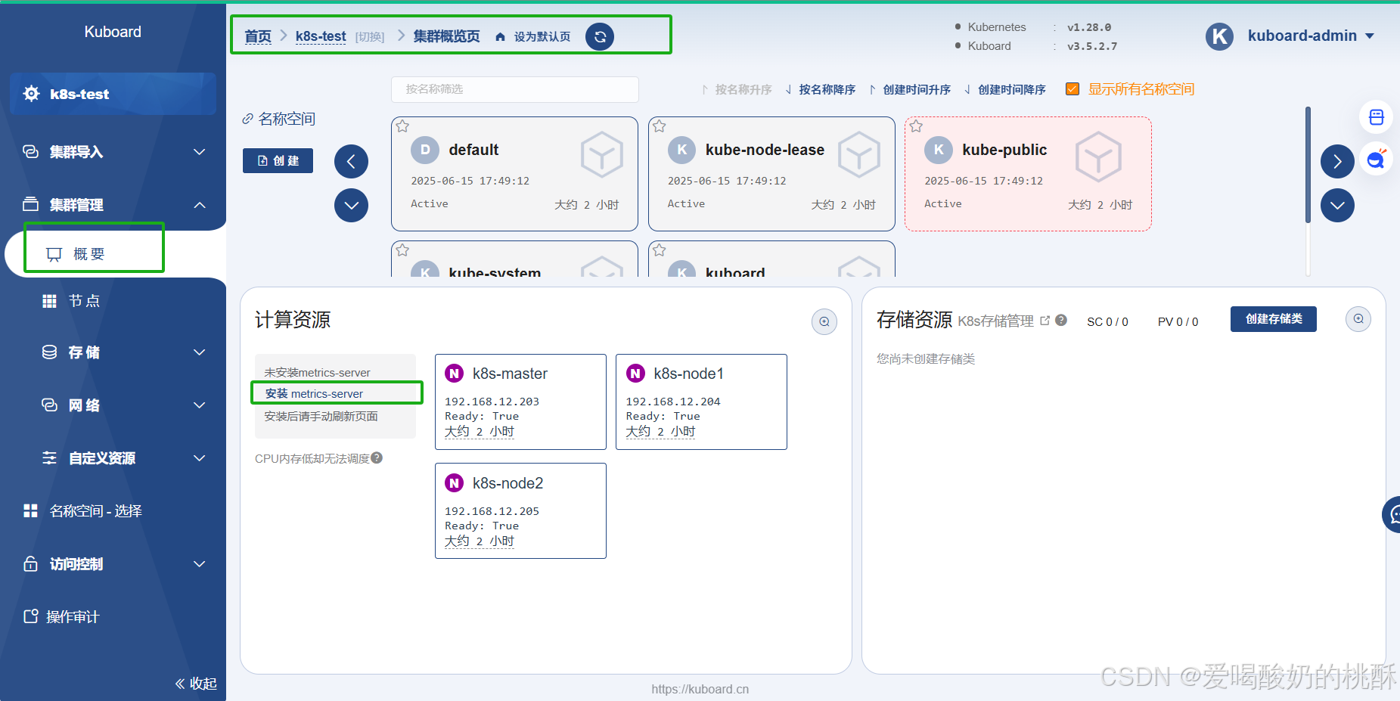Open 名称空间 - 选择 menu item

click(x=96, y=511)
